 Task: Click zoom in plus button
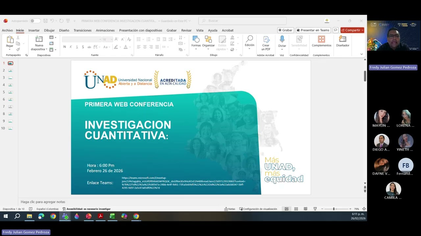point(350,209)
